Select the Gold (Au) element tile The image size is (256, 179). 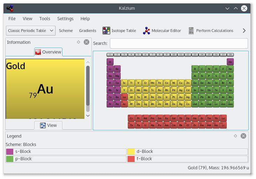coord(181,97)
